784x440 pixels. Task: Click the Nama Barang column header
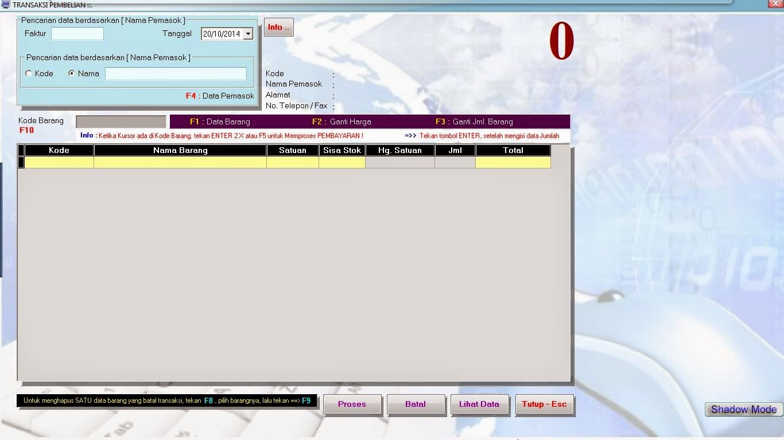(180, 150)
